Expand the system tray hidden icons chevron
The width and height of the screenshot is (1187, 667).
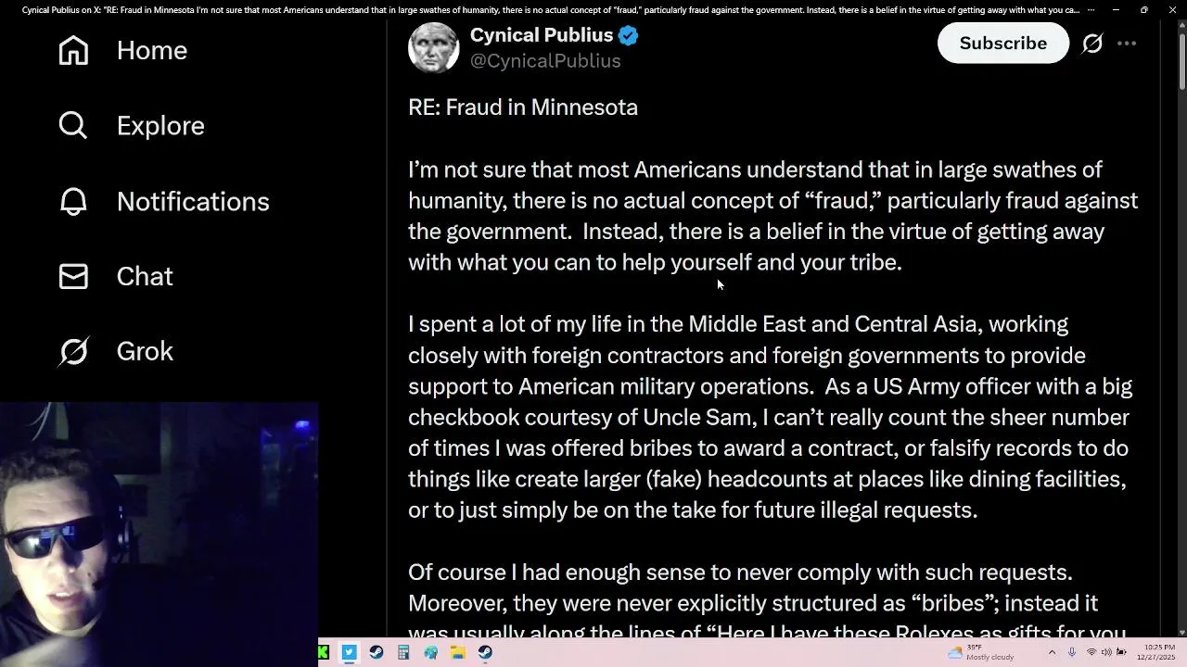(x=1052, y=652)
